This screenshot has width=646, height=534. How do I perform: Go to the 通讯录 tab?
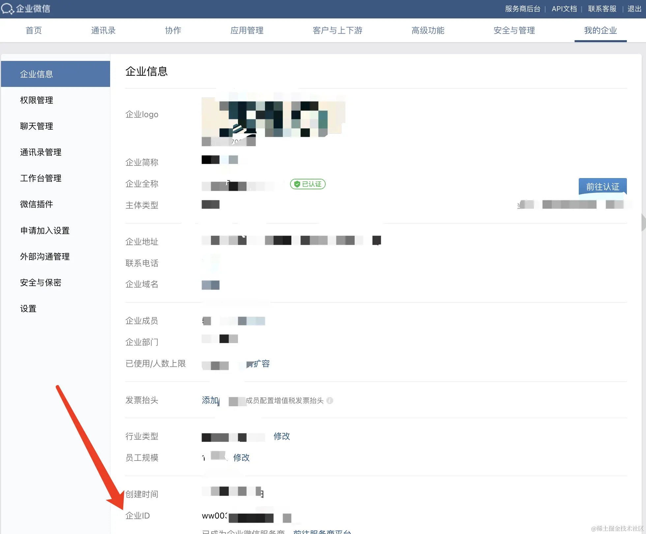tap(103, 31)
